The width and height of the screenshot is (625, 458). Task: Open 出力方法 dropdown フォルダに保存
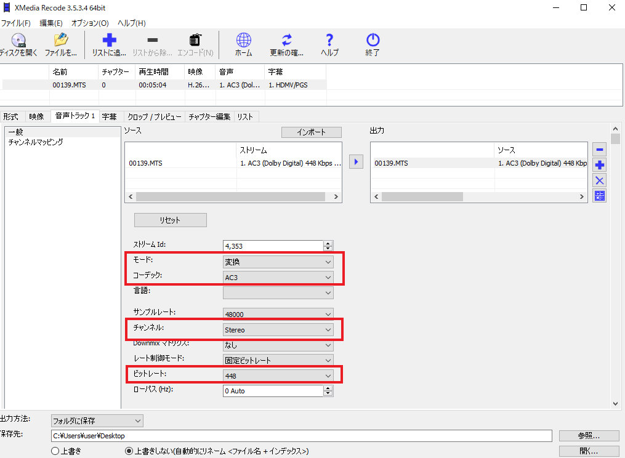point(97,420)
